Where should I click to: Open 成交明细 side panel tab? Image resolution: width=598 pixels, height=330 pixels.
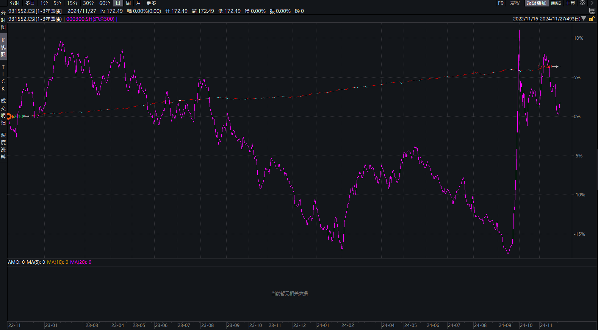(x=3, y=112)
